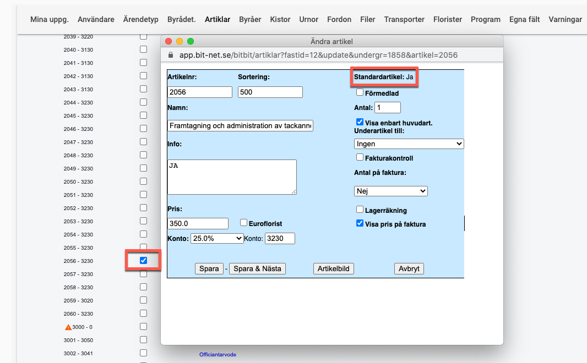The image size is (587, 363).
Task: Check the box for row 2059 - 3020
Action: (x=143, y=300)
